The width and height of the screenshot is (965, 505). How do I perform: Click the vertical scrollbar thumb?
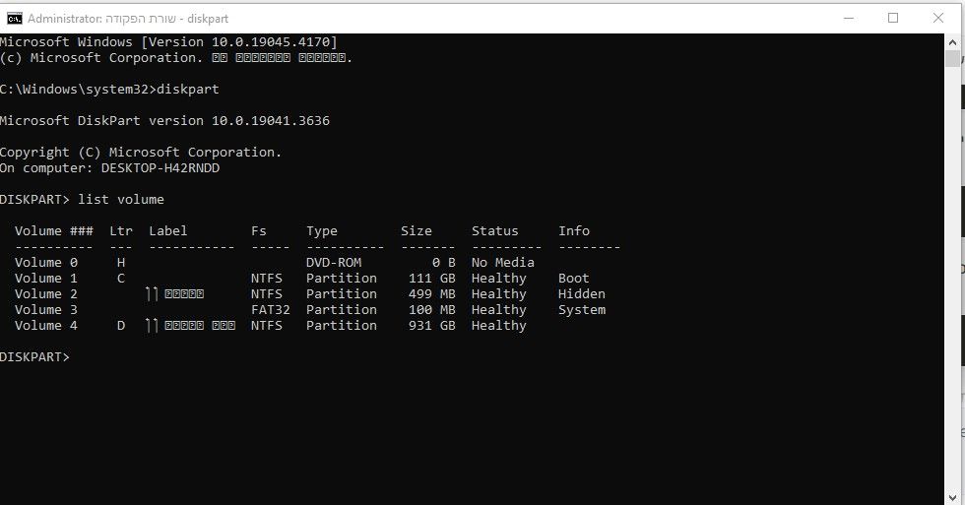point(953,58)
